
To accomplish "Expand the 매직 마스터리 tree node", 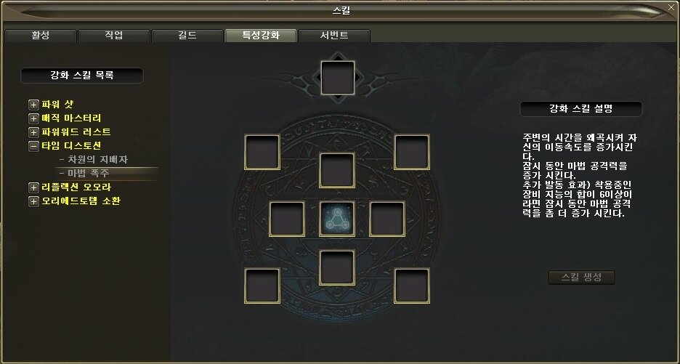I will (x=33, y=118).
